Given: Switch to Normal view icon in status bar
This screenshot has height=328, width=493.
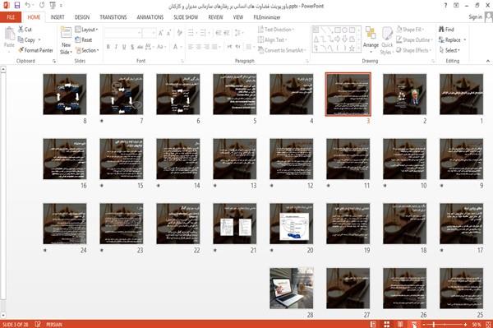Looking at the screenshot, I should pos(373,324).
